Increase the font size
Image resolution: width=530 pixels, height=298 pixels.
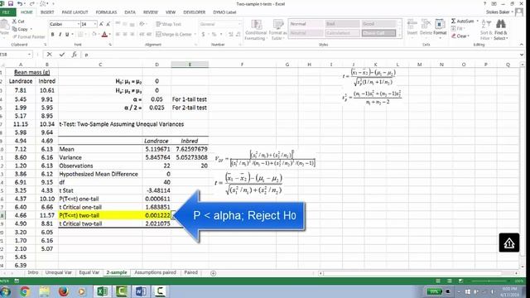[x=101, y=24]
